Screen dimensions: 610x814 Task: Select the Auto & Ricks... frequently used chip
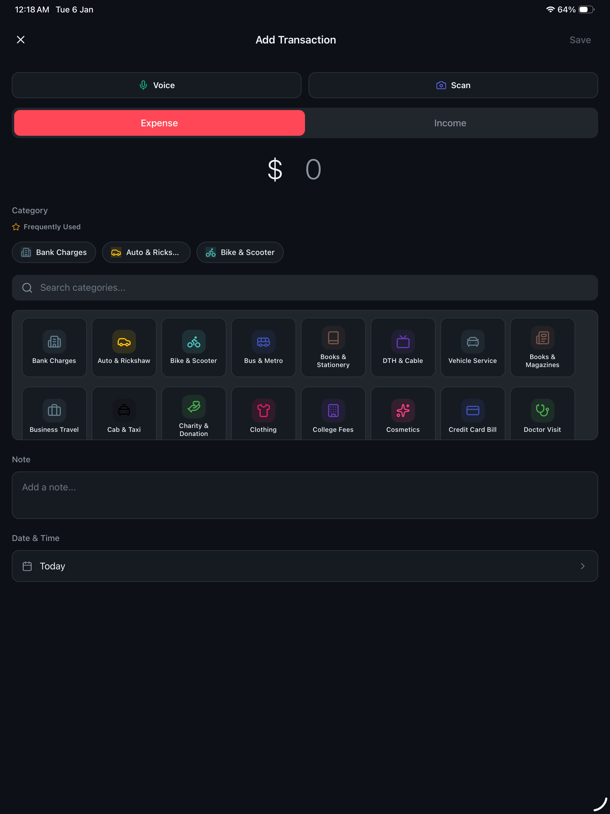pos(146,252)
